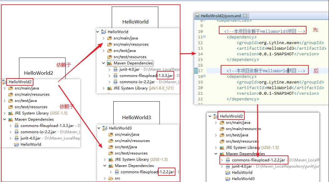The image size is (329, 182).
Task: Click src/main/resources folder icon in HelloWorld project
Action: (x=110, y=44)
